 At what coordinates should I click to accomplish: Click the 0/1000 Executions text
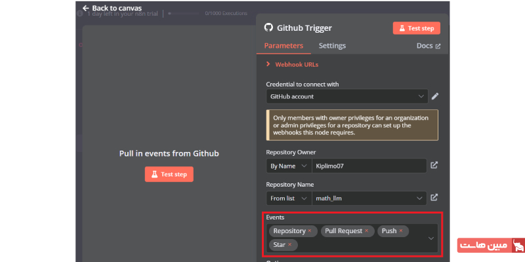pos(226,13)
